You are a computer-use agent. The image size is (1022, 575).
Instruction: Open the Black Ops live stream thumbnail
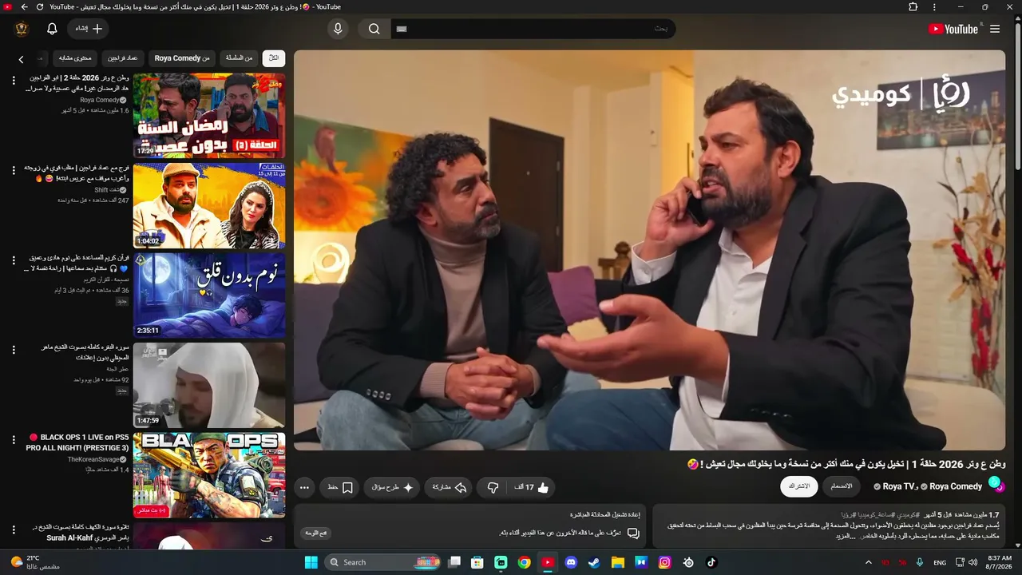pos(209,475)
